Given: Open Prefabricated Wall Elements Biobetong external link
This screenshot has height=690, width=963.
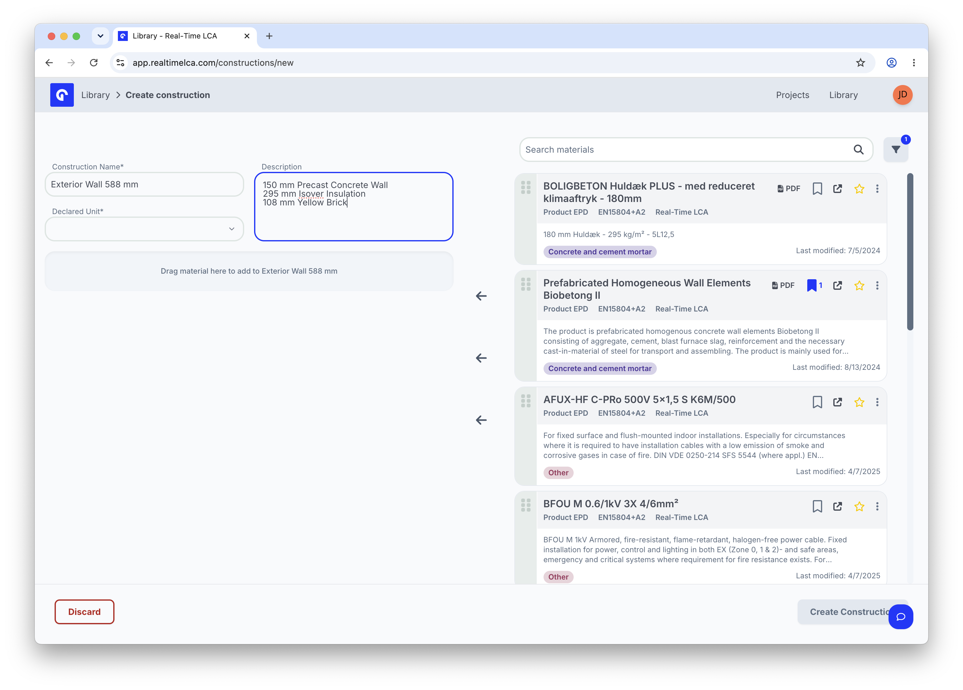Looking at the screenshot, I should click(x=837, y=285).
